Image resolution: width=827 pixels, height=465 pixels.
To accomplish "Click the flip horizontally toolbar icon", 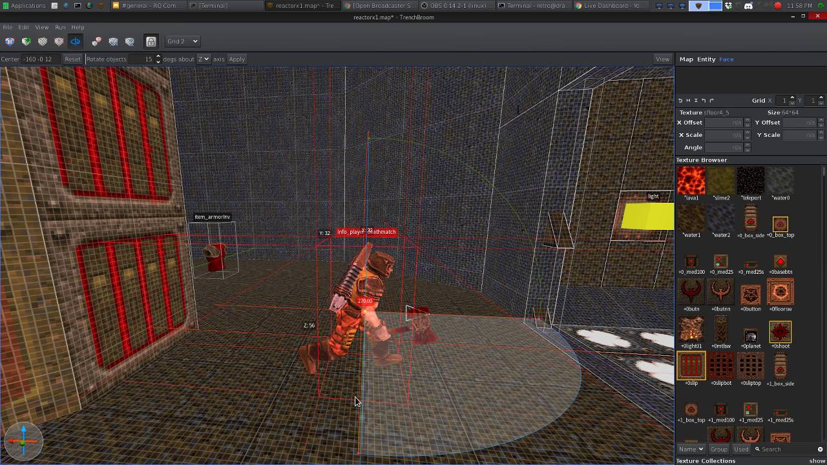I will coord(113,41).
